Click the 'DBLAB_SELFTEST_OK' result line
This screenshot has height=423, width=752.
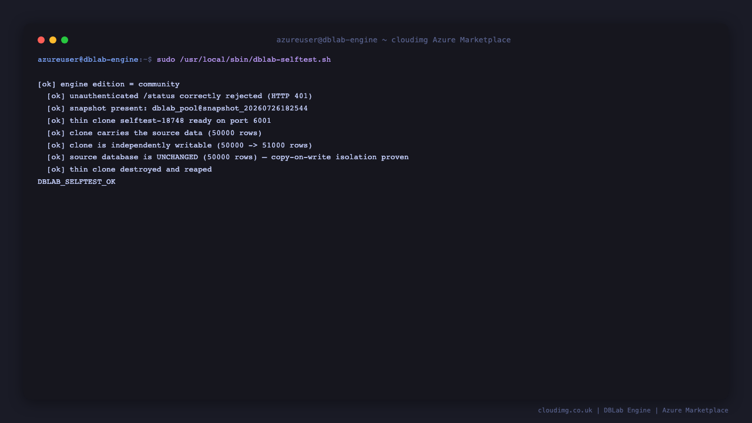tap(76, 182)
